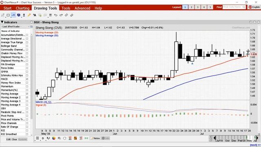Enable the Pivot Points checkbox
The width and height of the screenshot is (261, 147).
click(x=27, y=116)
